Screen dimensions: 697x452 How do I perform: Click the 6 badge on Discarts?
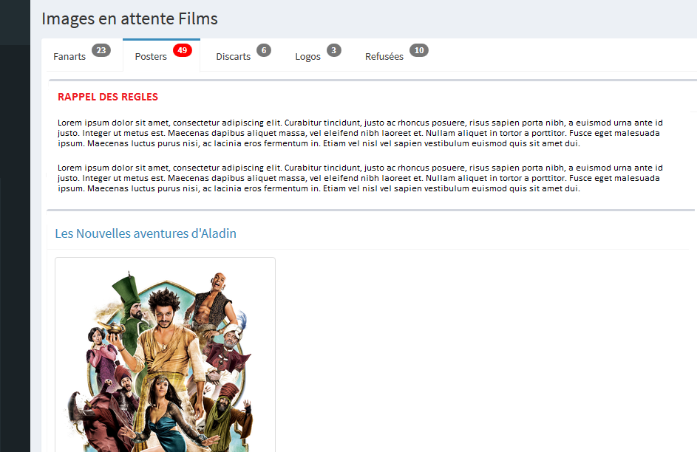pos(264,50)
